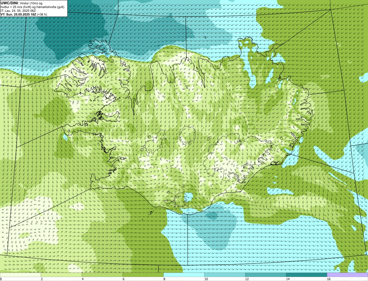Click the "VT: Sun. 25.05.2025 18Z (+36 h)" line
368x281 pixels.
[24, 14]
